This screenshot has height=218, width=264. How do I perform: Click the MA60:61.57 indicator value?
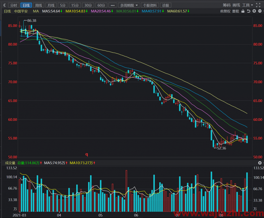177,11
